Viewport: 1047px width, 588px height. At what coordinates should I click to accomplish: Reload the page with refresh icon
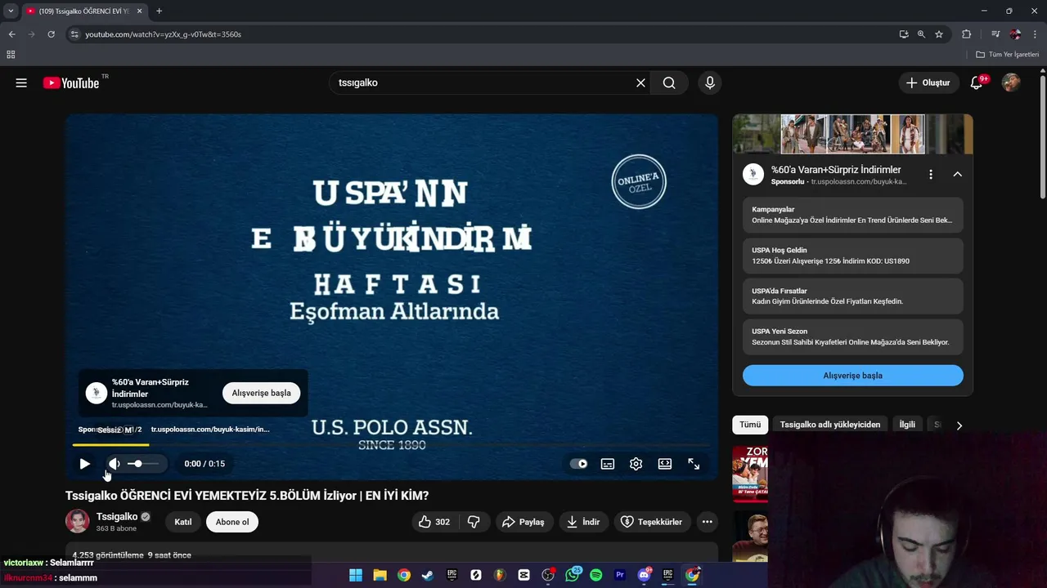tap(51, 34)
